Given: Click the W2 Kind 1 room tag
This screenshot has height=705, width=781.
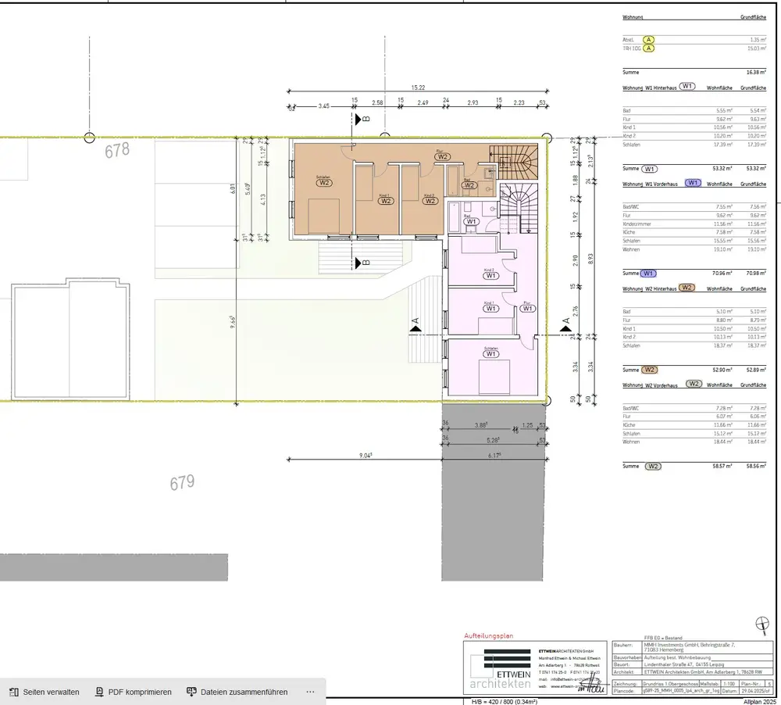Looking at the screenshot, I should click(385, 201).
